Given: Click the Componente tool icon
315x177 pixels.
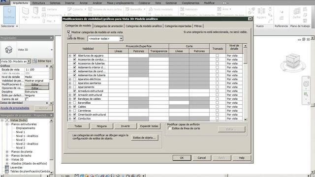Looking at the screenshot, I should (x=44, y=15).
